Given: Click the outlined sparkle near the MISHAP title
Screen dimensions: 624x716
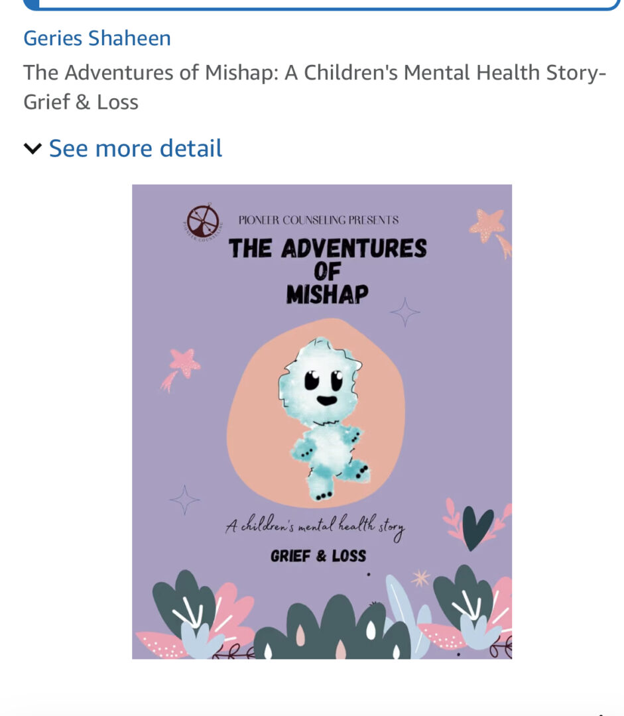Looking at the screenshot, I should (x=405, y=312).
